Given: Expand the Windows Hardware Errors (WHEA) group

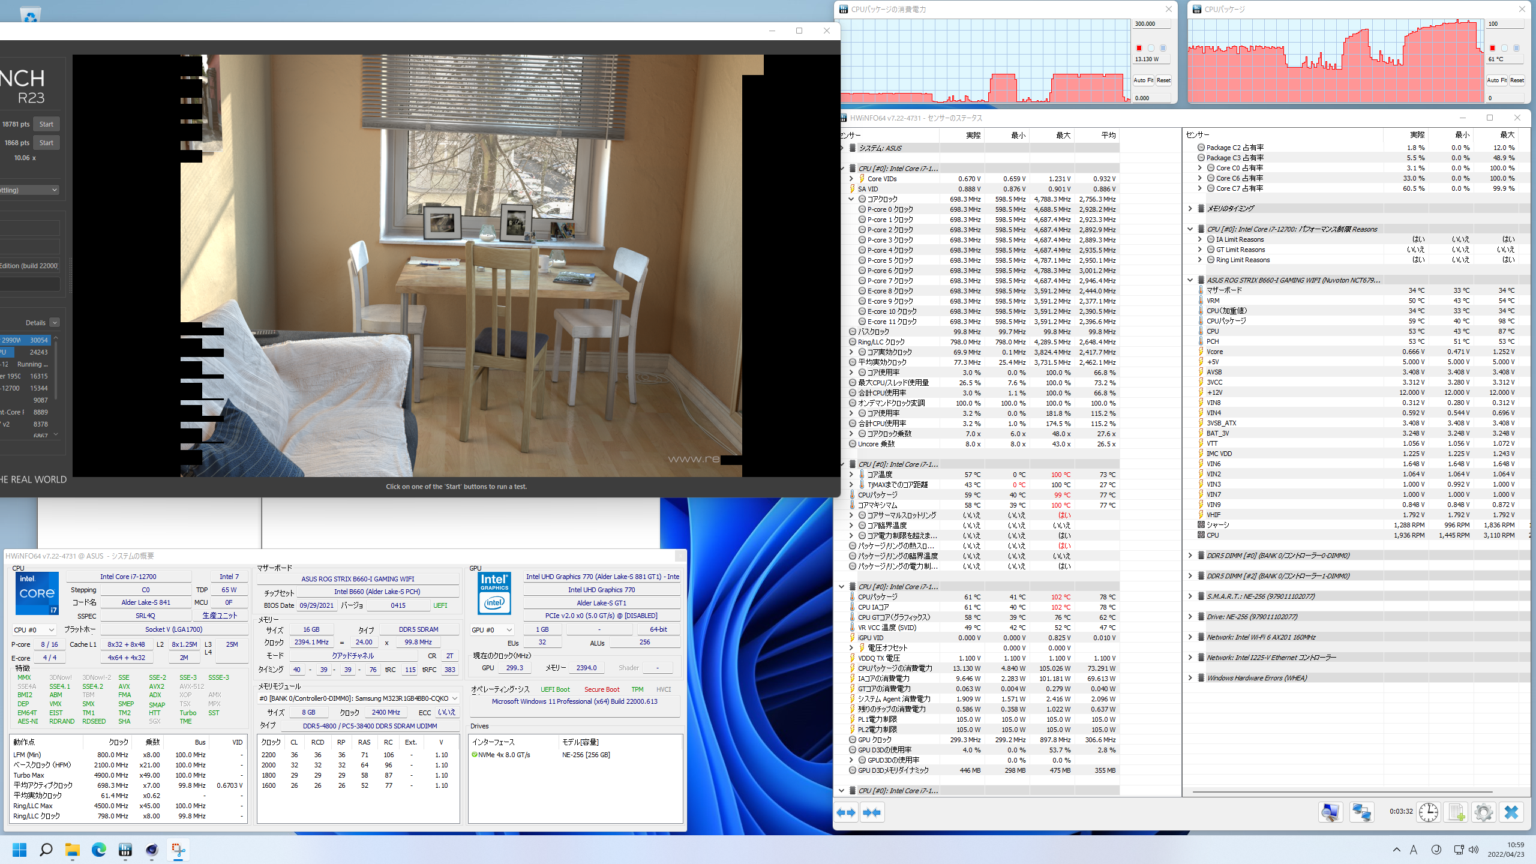Looking at the screenshot, I should coord(1190,678).
